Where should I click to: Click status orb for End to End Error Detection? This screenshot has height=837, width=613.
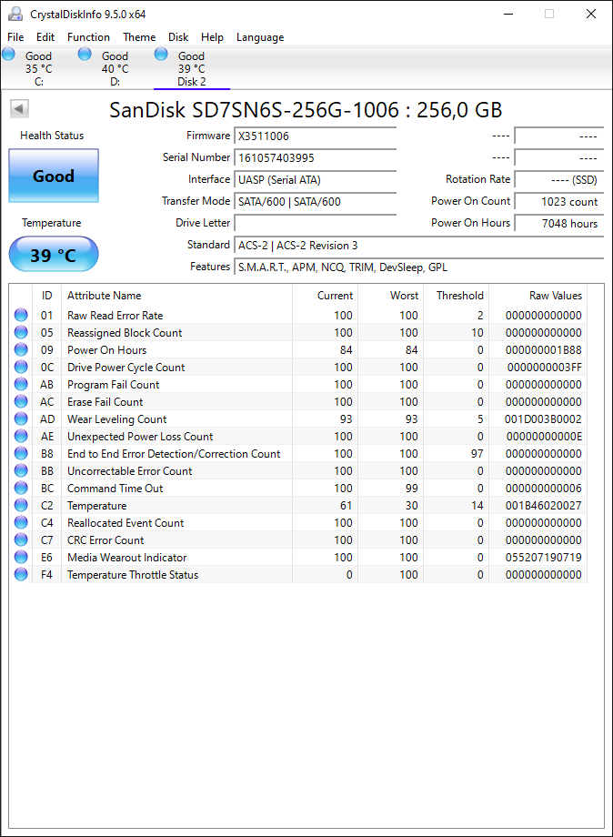tap(21, 453)
